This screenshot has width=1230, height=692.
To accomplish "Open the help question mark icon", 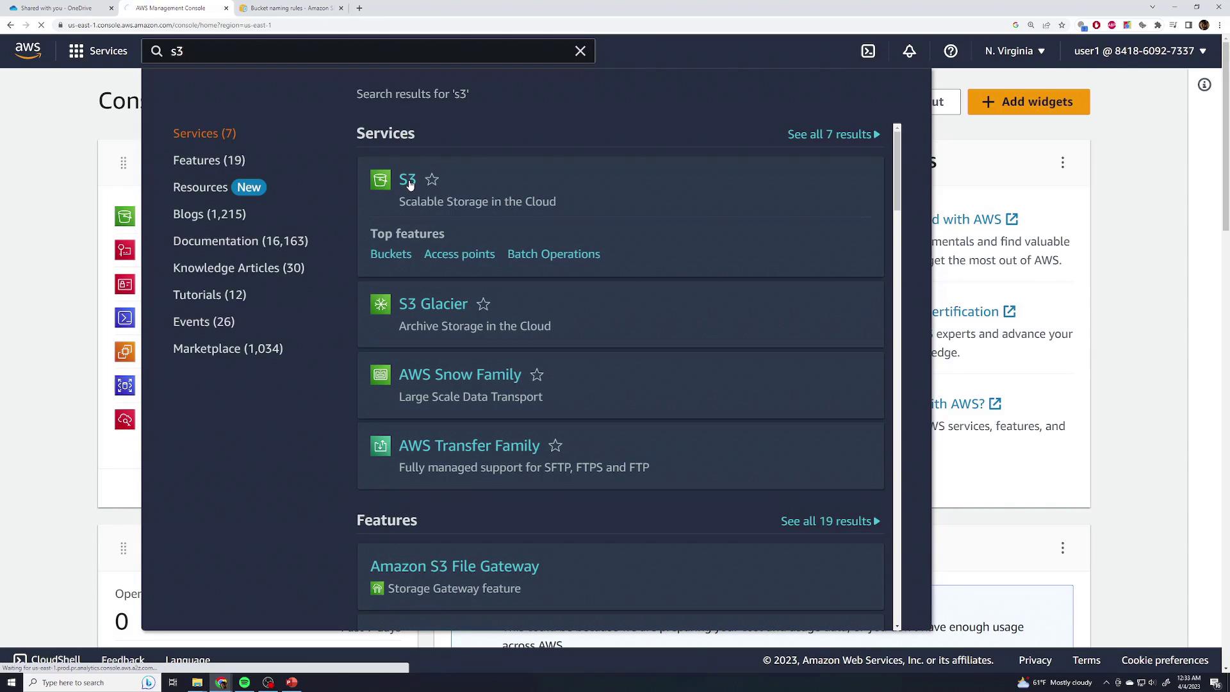I will (x=951, y=51).
